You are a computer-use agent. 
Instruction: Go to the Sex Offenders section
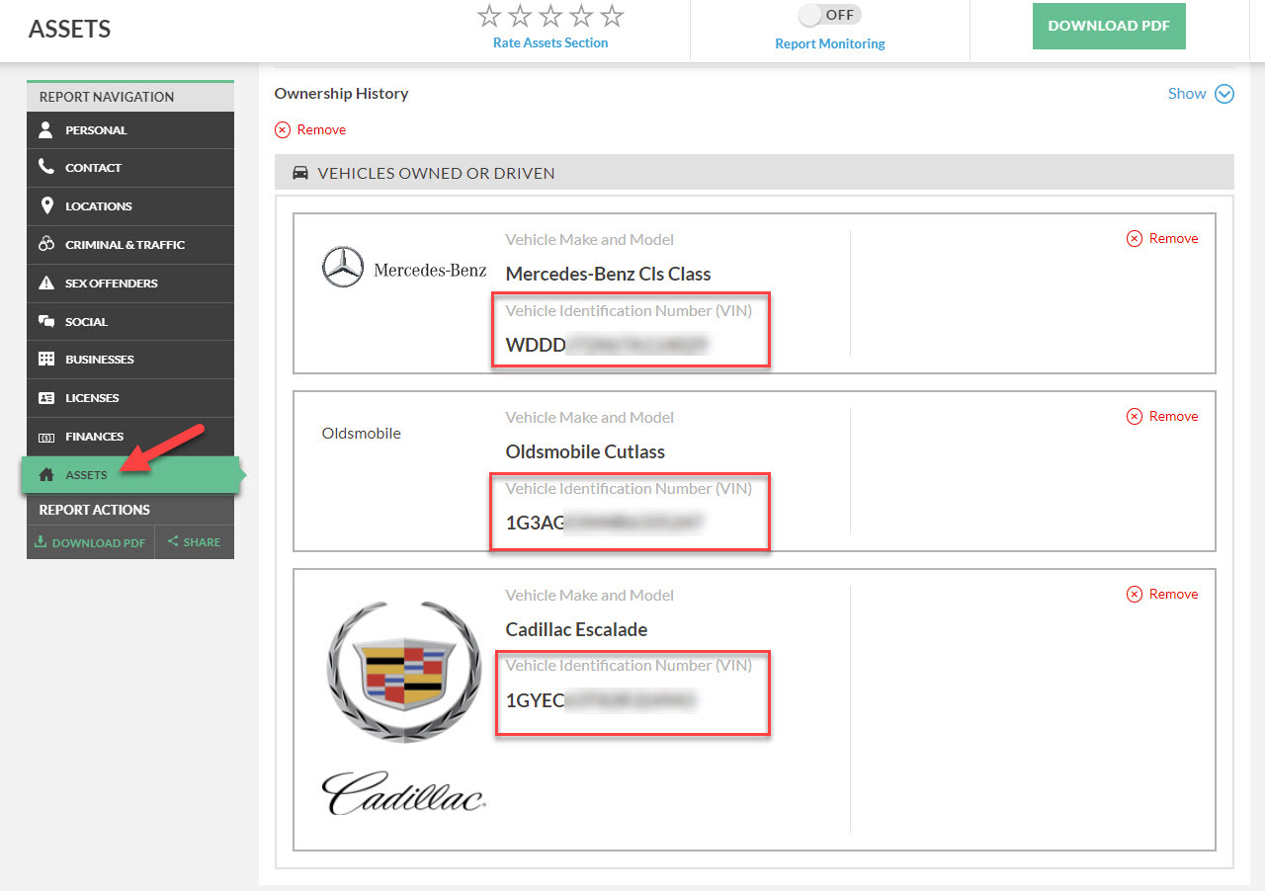click(x=130, y=283)
